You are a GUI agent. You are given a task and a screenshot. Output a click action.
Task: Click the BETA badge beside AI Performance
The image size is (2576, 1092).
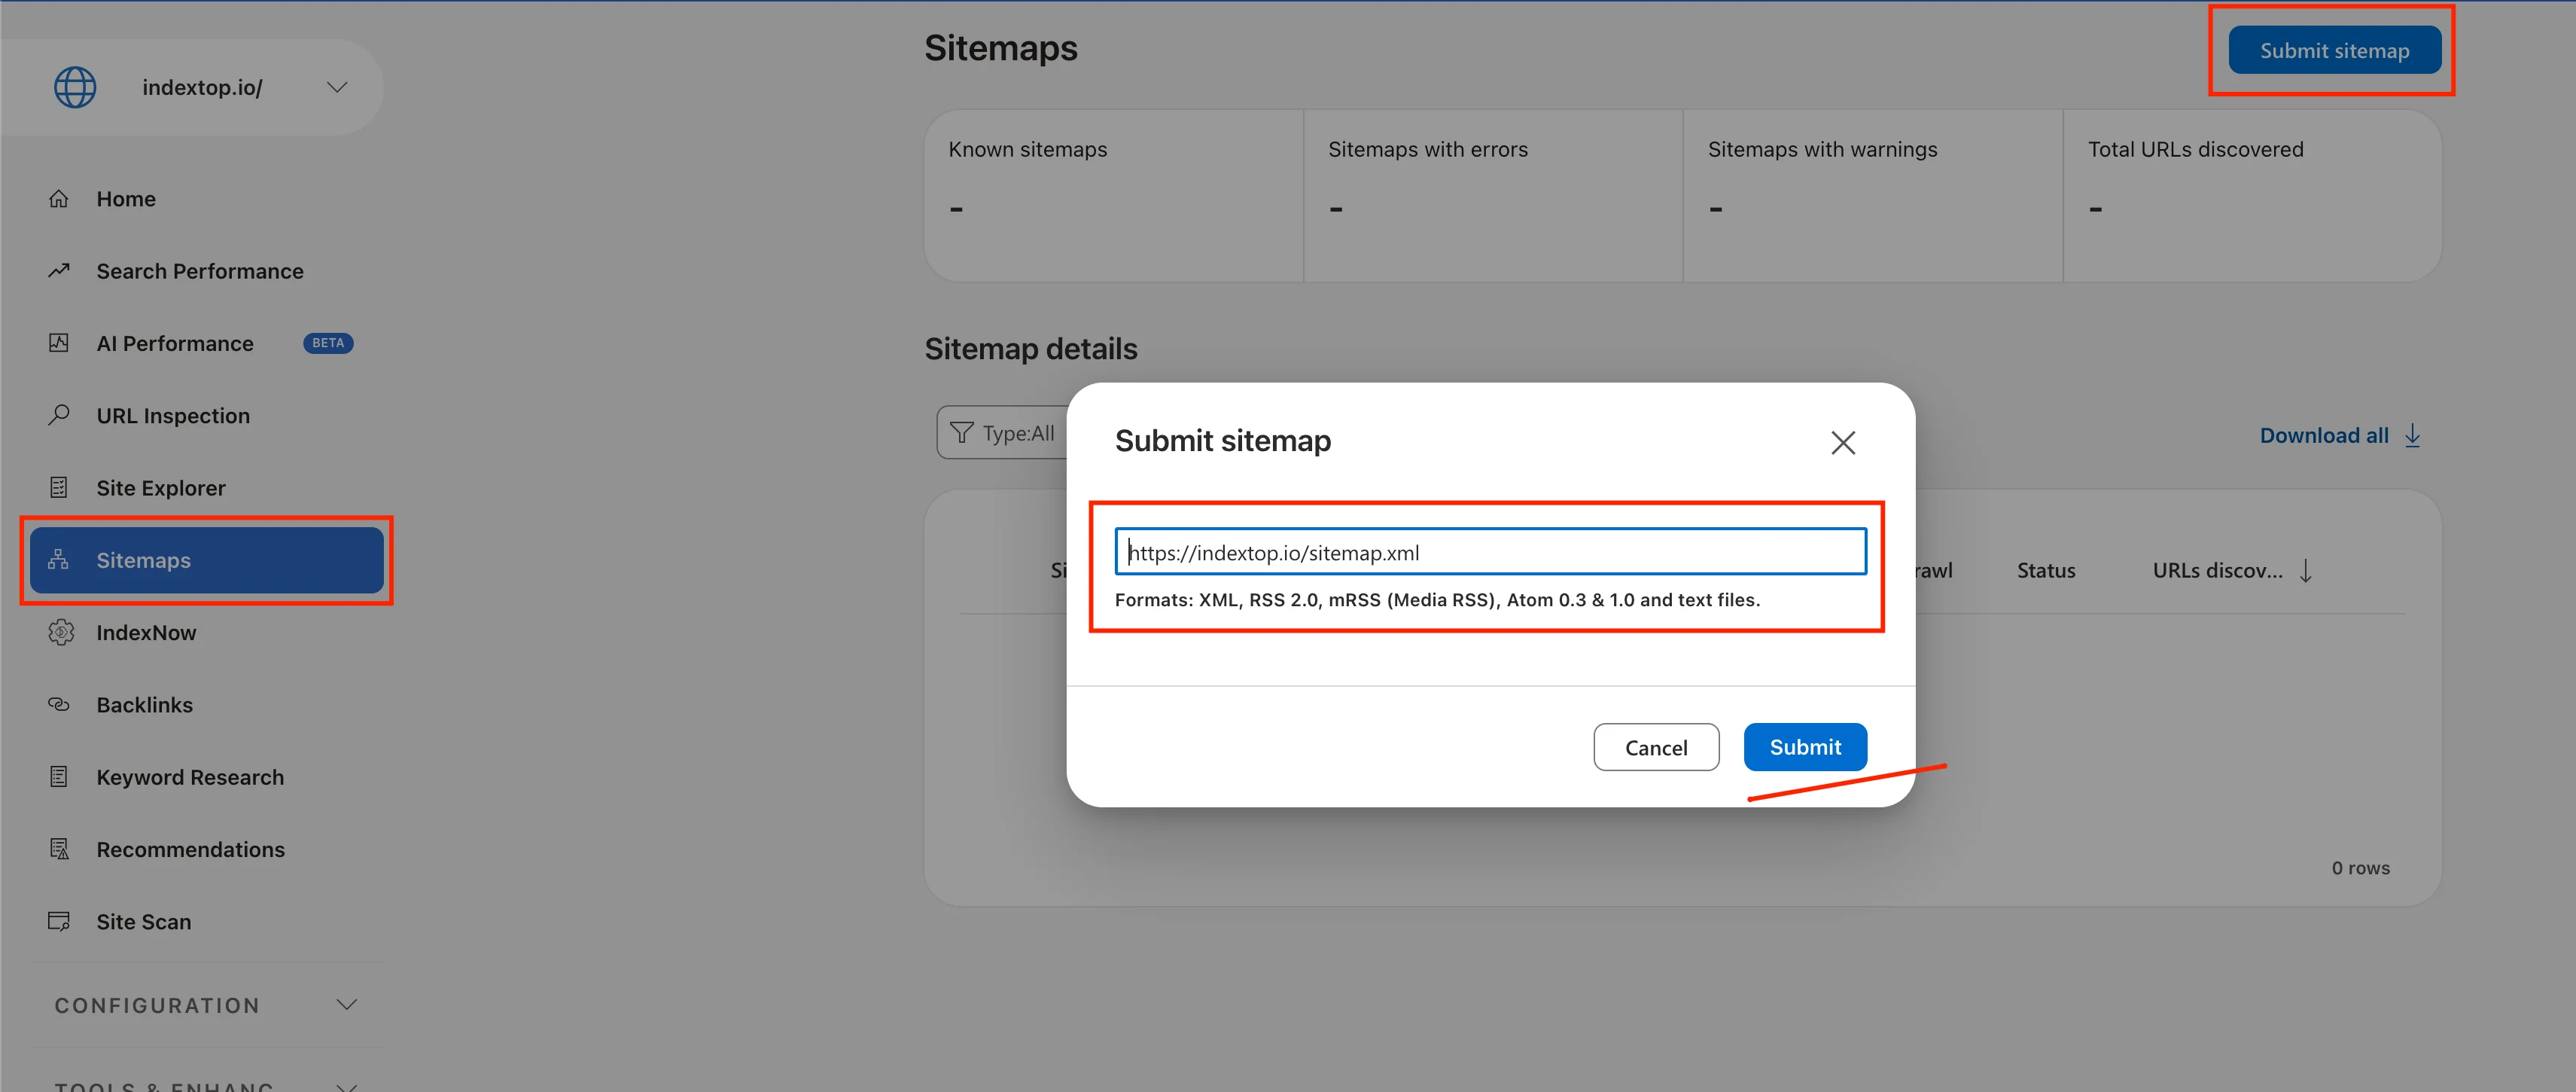tap(328, 343)
